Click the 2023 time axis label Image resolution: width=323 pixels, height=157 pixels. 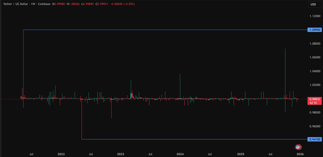pyautogui.click(x=121, y=154)
